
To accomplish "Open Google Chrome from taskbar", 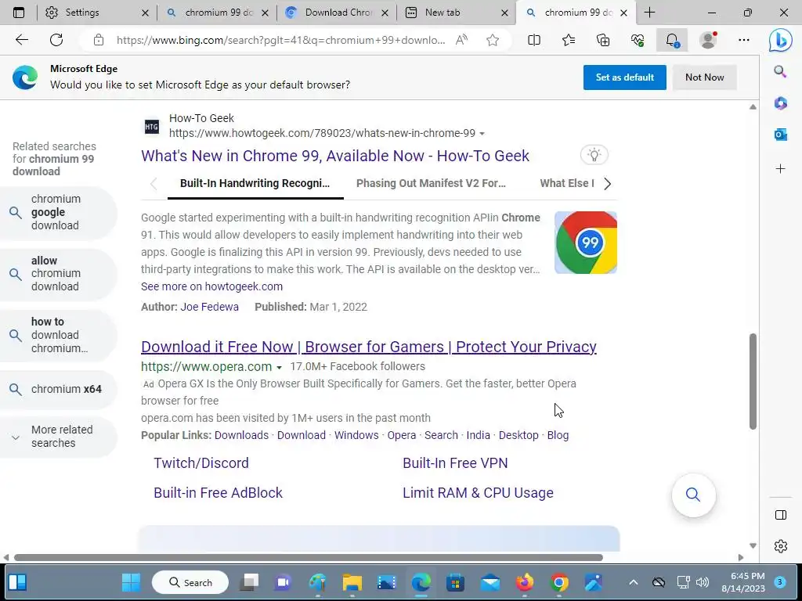I will click(559, 582).
